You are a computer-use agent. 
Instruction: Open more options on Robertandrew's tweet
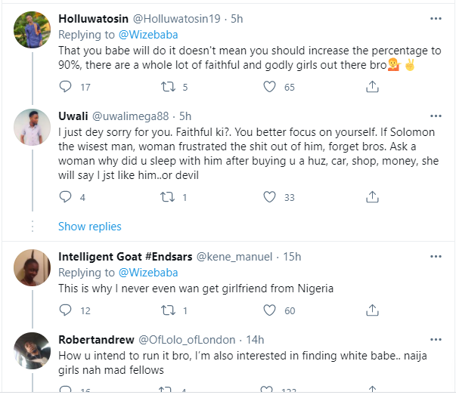point(436,339)
